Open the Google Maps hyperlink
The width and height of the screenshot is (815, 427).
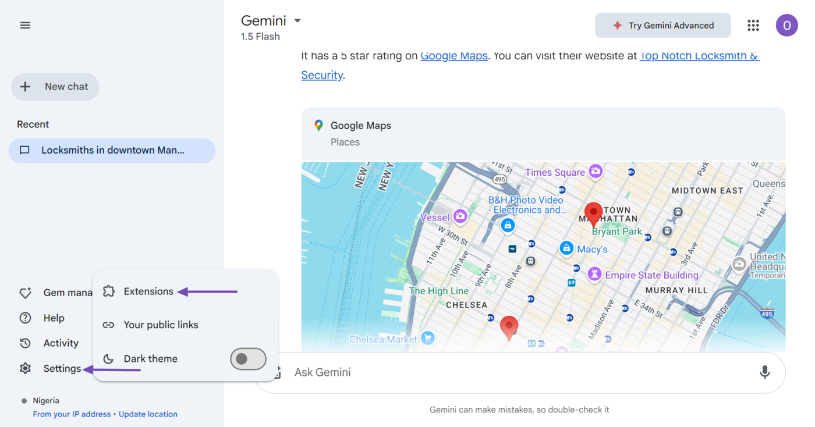(x=453, y=56)
